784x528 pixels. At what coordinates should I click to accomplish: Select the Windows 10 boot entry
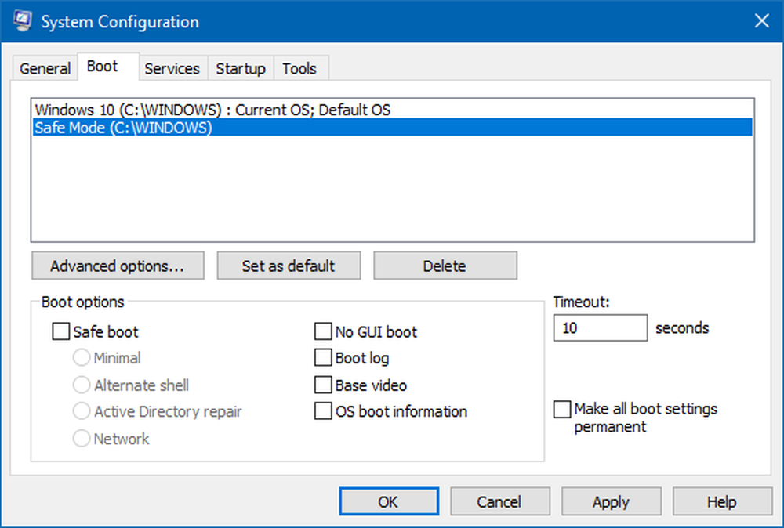coord(212,110)
